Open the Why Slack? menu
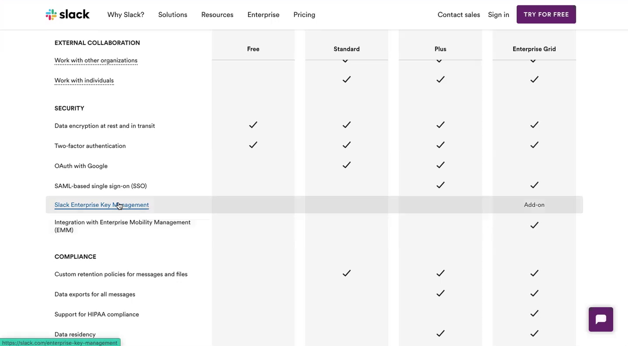628x346 pixels. point(126,15)
